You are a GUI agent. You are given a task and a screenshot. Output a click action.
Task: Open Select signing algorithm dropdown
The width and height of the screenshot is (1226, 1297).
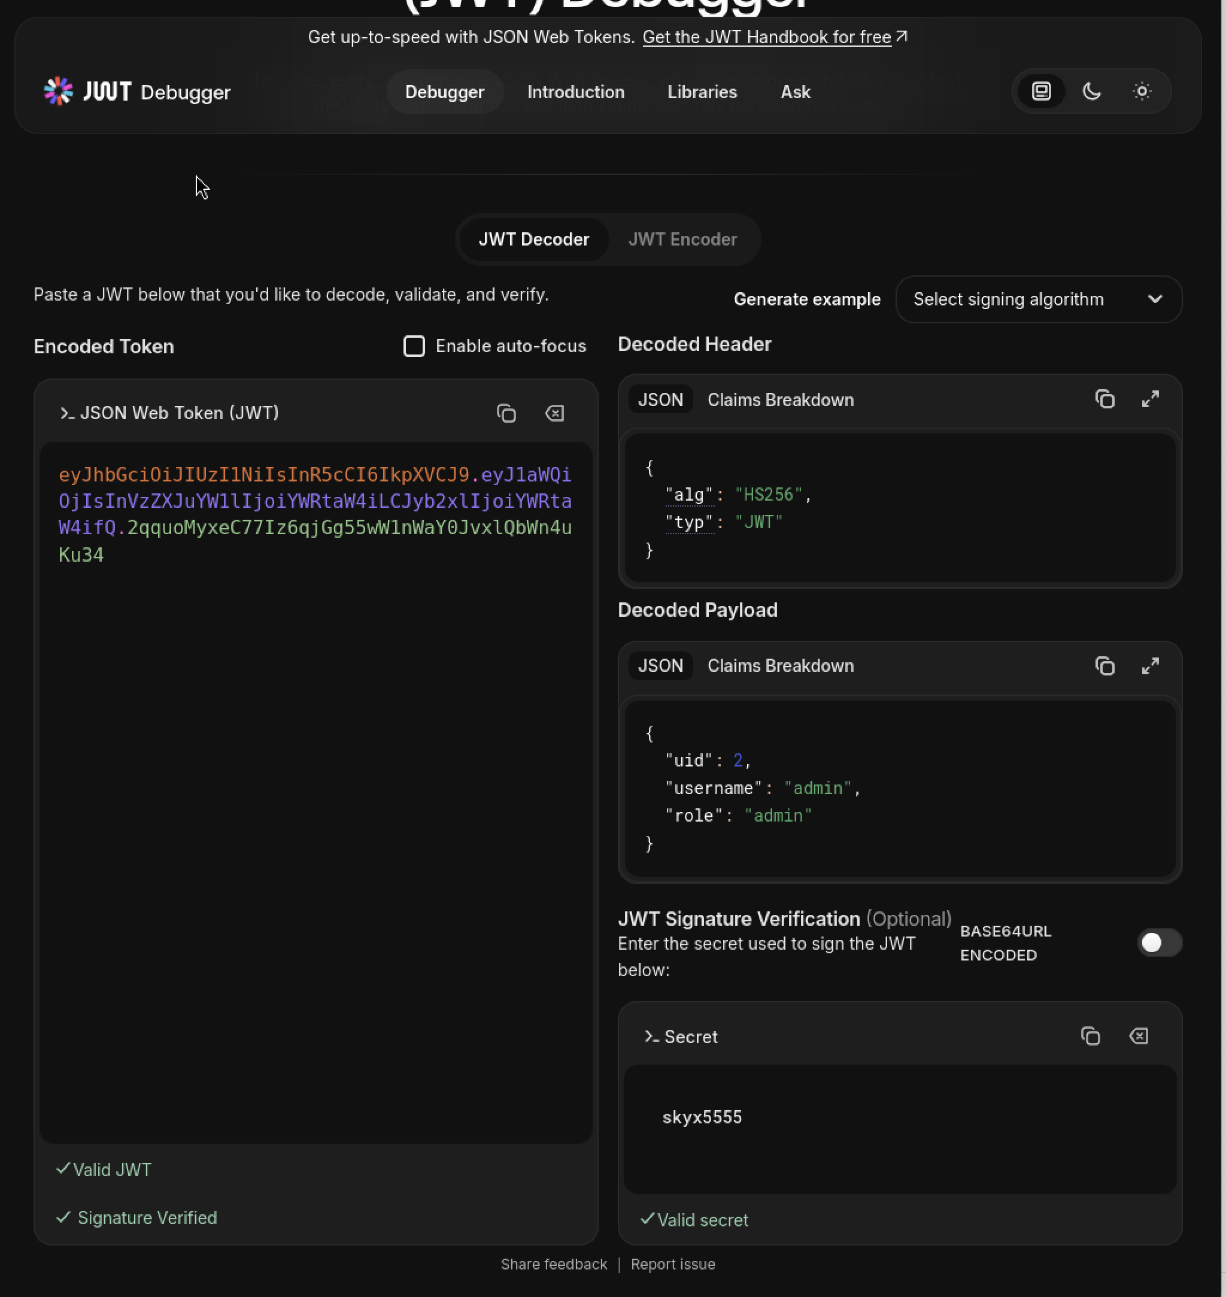pyautogui.click(x=1039, y=299)
